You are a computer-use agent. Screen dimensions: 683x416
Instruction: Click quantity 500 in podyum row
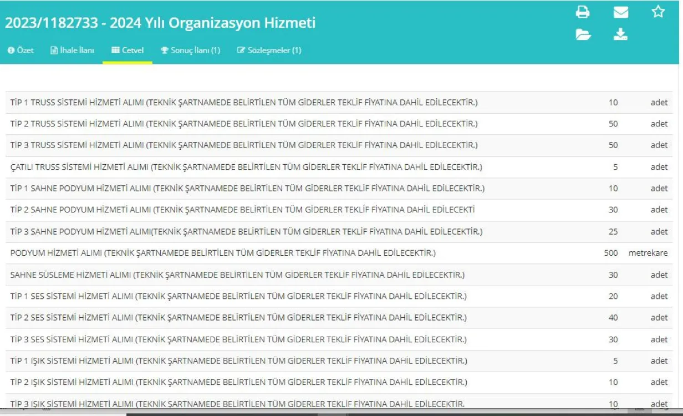point(610,253)
